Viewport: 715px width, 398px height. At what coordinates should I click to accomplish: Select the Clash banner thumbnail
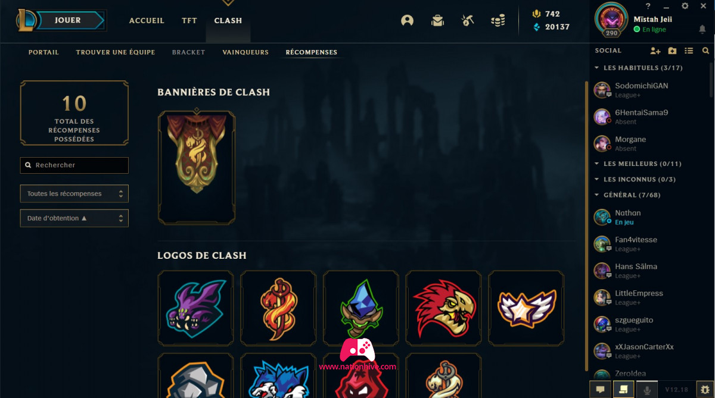pos(197,167)
